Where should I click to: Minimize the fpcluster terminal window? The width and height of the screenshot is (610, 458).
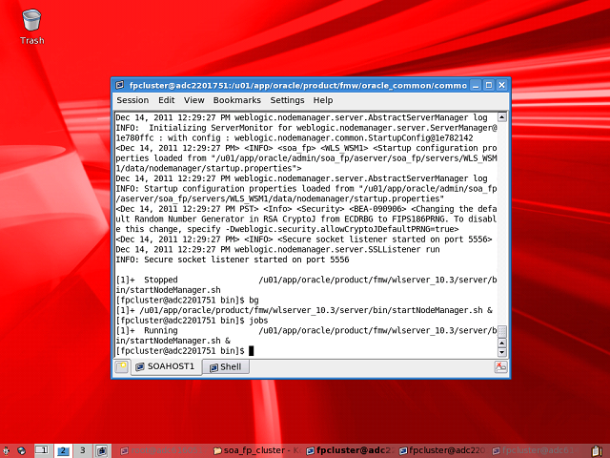(476, 85)
